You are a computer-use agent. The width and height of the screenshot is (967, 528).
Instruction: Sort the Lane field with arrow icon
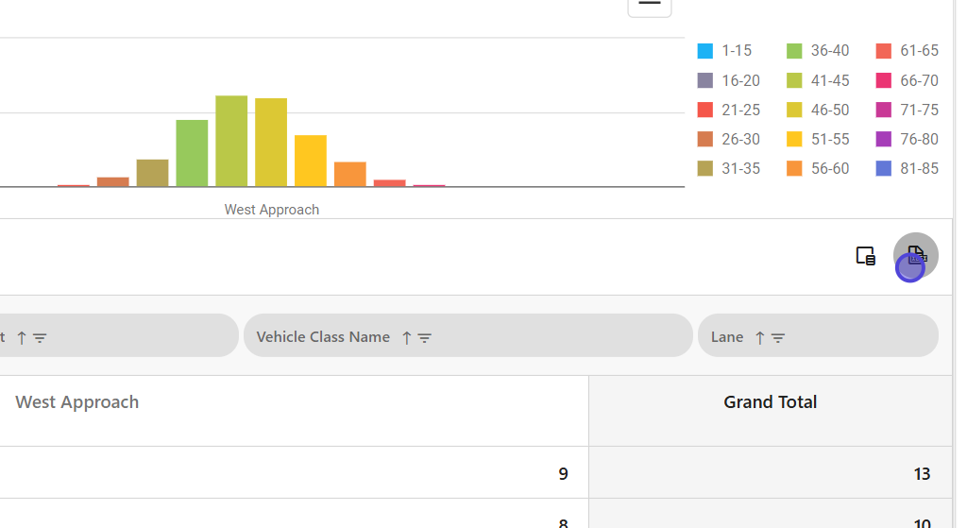pyautogui.click(x=759, y=337)
